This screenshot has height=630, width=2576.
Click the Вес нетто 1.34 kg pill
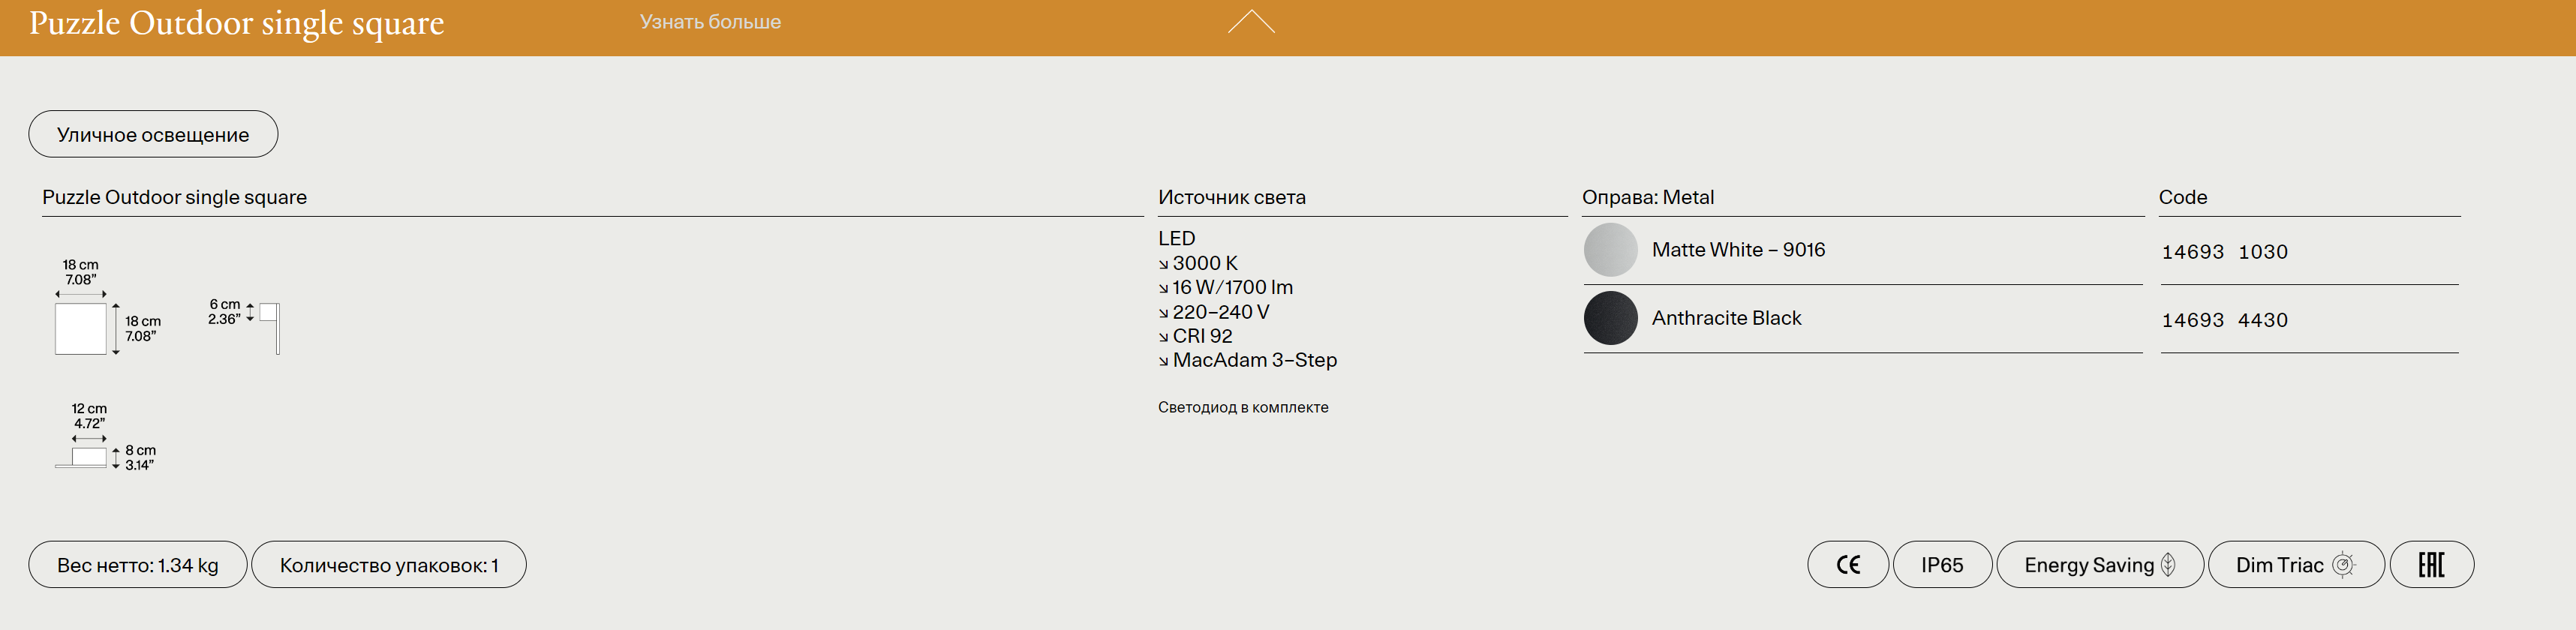click(x=138, y=565)
